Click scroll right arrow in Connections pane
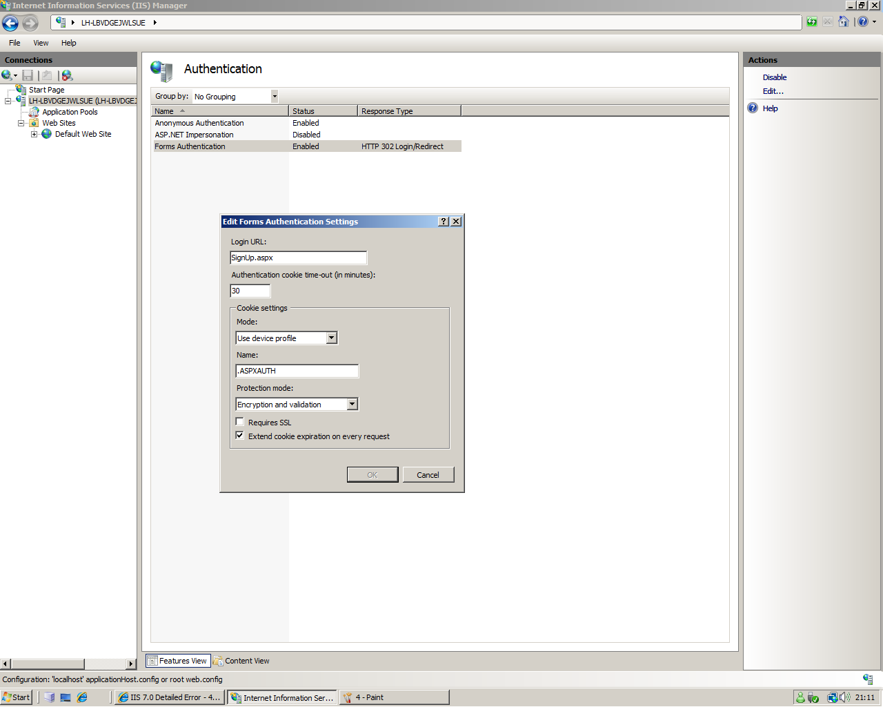The image size is (883, 707). click(x=132, y=664)
